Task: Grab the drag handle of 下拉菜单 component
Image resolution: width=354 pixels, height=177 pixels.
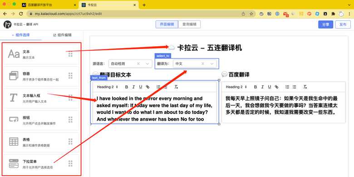Action: pyautogui.click(x=70, y=163)
